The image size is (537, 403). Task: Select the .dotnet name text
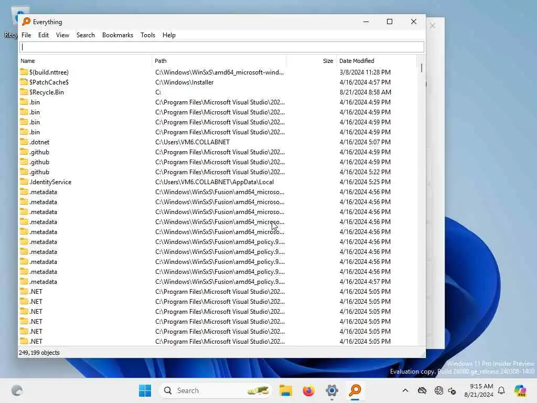click(x=39, y=142)
